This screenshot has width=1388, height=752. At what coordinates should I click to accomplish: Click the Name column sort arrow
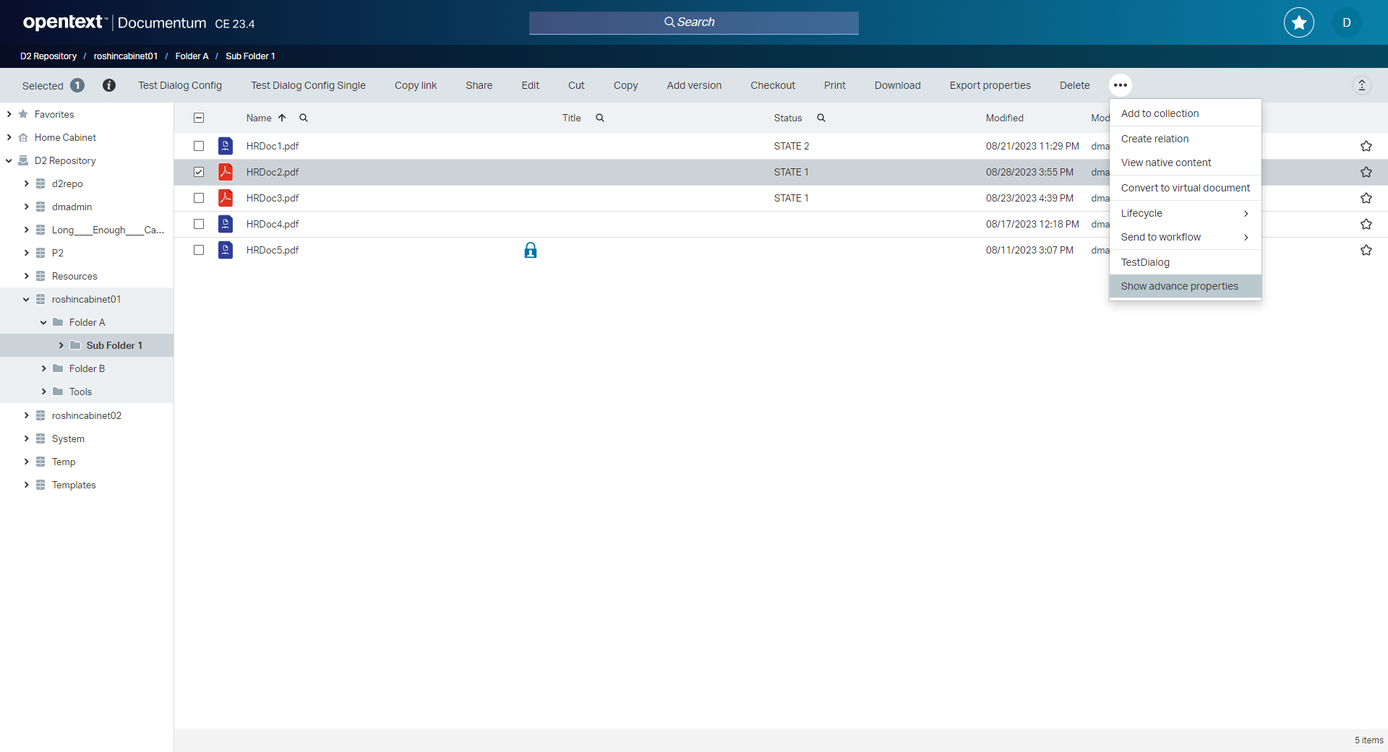(282, 118)
